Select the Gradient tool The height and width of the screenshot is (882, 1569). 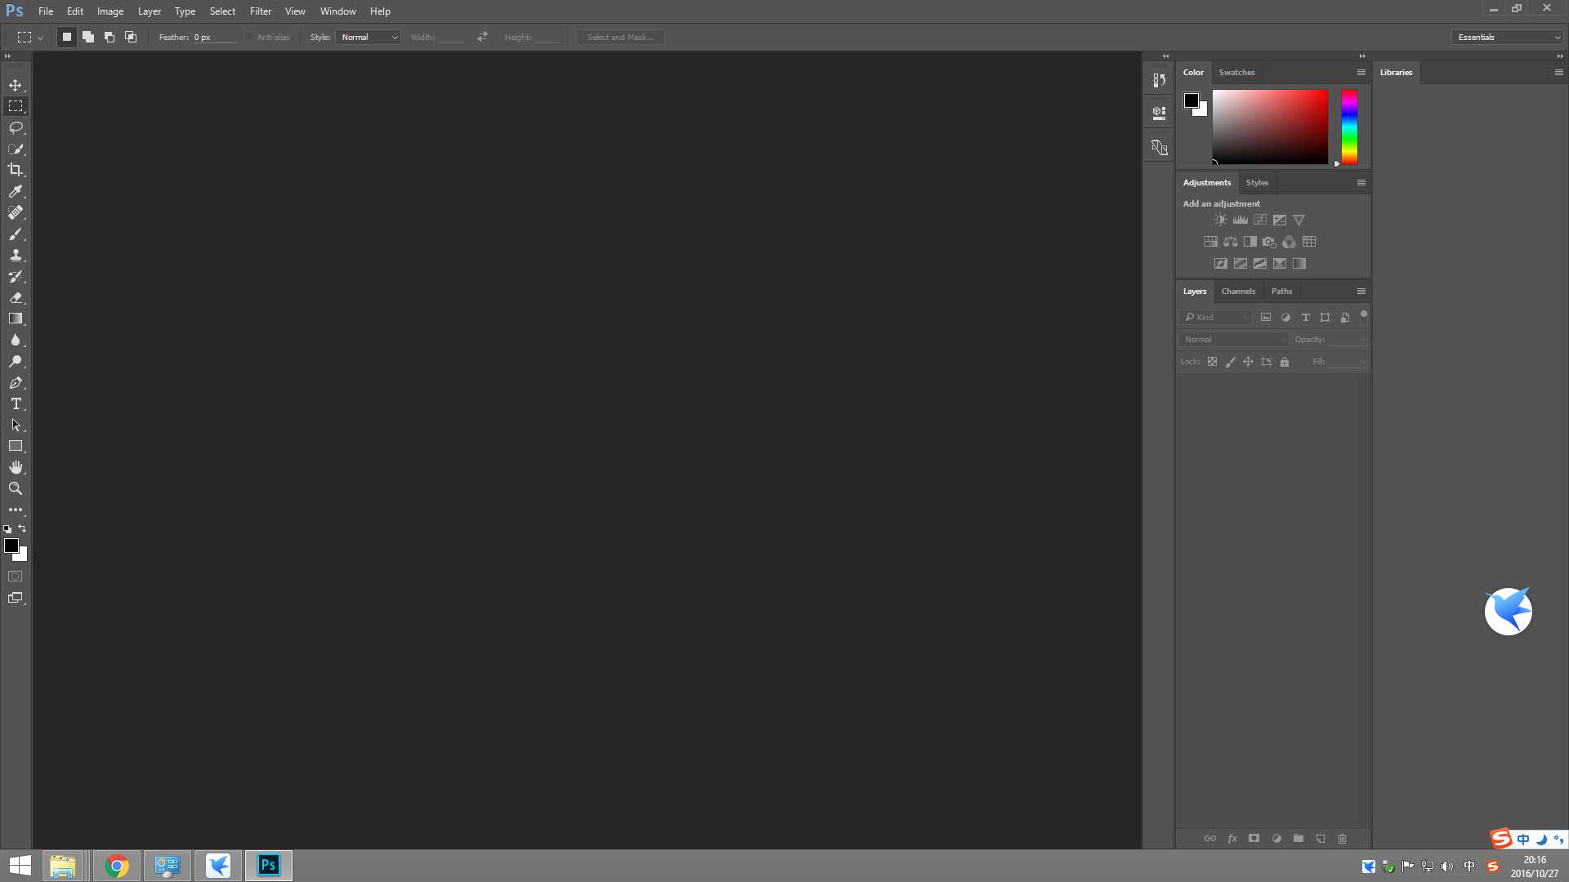(16, 318)
